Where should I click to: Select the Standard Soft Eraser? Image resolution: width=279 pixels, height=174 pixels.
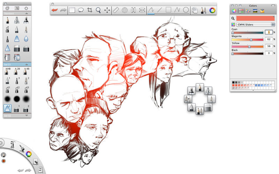click(26, 49)
